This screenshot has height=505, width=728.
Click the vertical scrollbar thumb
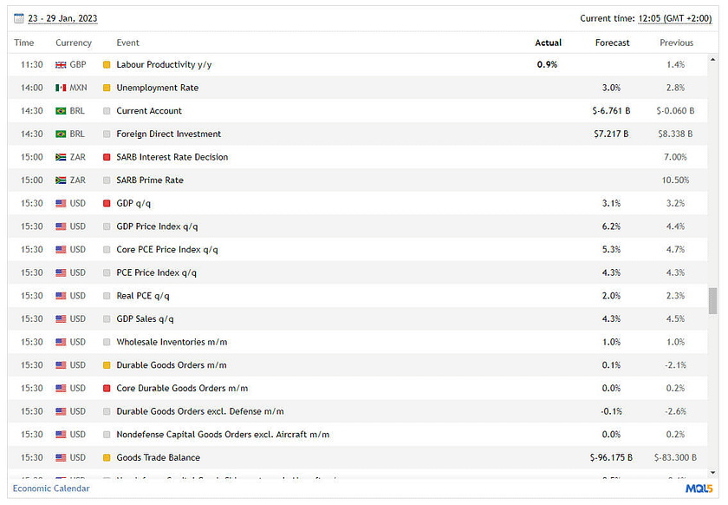pos(712,300)
